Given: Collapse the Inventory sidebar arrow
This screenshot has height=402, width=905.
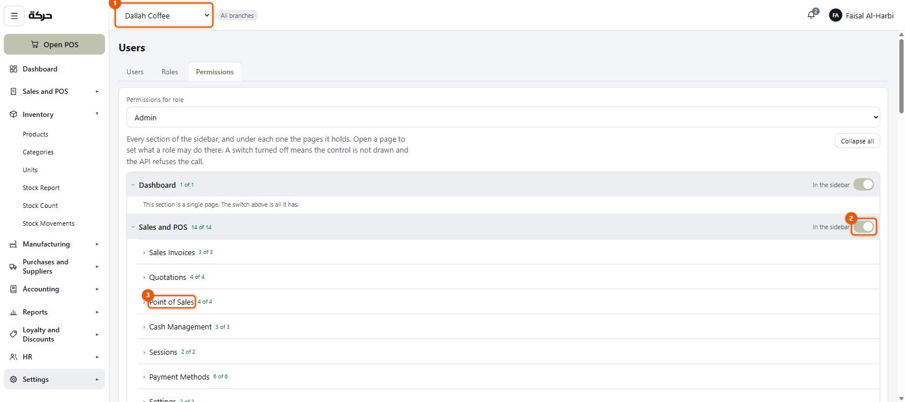Looking at the screenshot, I should pyautogui.click(x=97, y=114).
